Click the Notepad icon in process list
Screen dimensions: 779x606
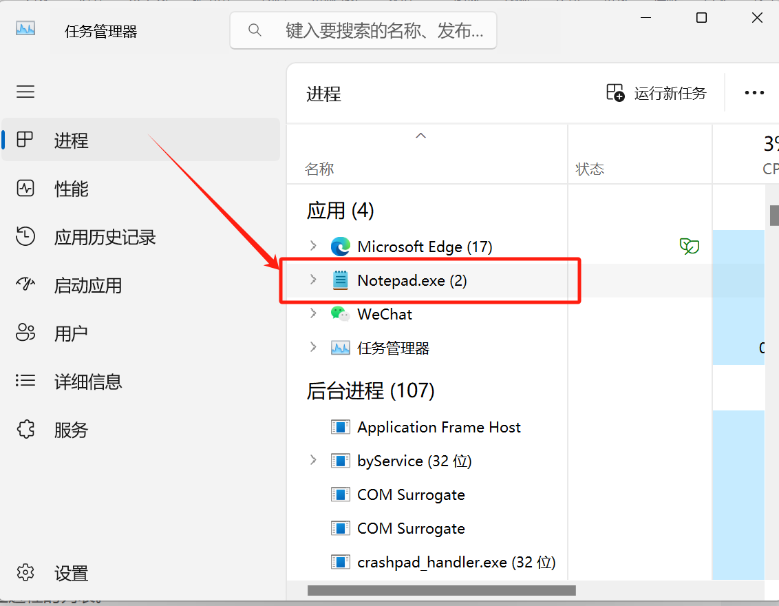click(341, 280)
